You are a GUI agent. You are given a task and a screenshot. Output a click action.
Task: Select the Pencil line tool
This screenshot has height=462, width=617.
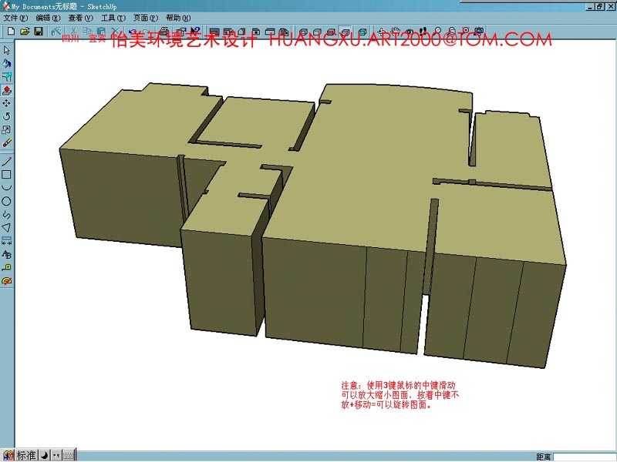(7, 161)
